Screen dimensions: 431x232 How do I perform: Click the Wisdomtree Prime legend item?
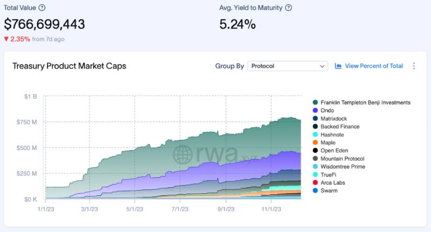coord(343,167)
